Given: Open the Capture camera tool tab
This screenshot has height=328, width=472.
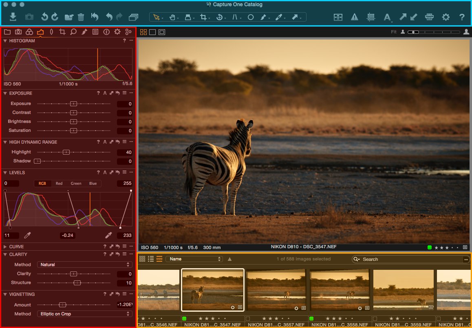Looking at the screenshot, I should (18, 32).
